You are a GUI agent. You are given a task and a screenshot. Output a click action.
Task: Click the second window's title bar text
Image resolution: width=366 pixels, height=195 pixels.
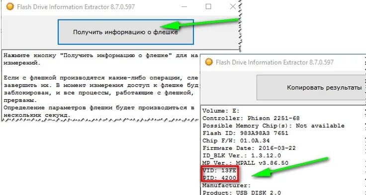pyautogui.click(x=274, y=62)
